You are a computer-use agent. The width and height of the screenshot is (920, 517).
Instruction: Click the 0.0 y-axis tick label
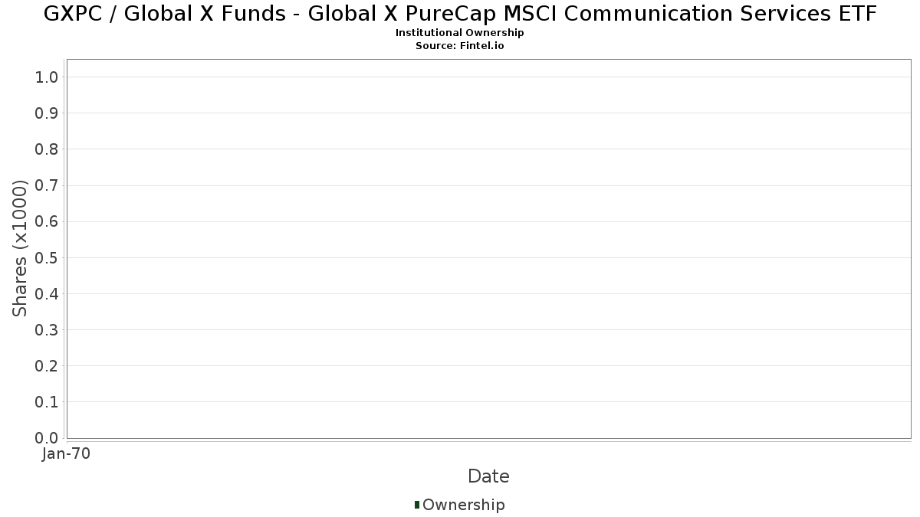tap(47, 438)
